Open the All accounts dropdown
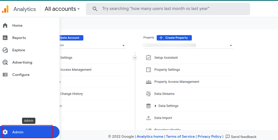Screen dimensions: 278x140 (x=62, y=9)
